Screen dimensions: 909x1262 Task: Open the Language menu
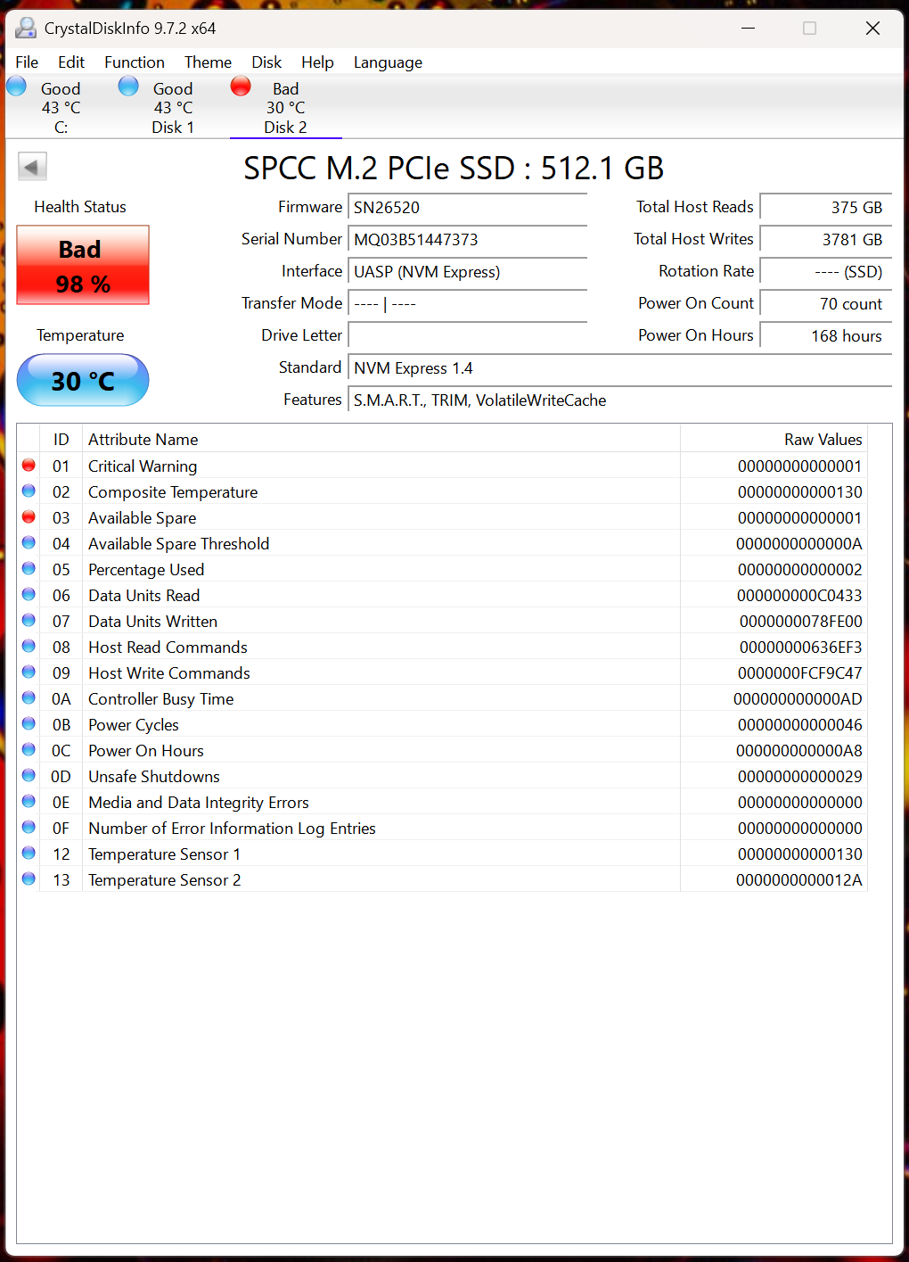(388, 62)
